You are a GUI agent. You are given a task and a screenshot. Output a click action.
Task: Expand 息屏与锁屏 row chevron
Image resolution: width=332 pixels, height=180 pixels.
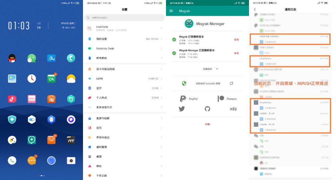[162, 118]
